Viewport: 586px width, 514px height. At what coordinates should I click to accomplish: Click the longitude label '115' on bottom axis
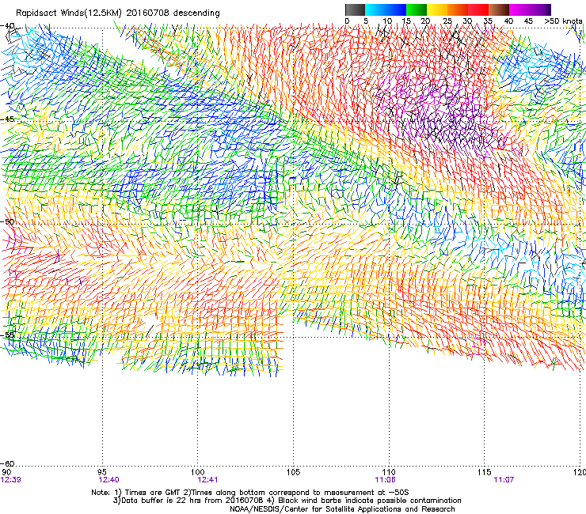pos(485,472)
